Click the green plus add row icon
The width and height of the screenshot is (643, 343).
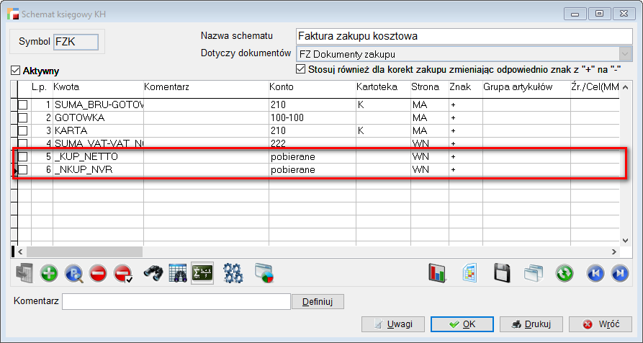click(49, 272)
